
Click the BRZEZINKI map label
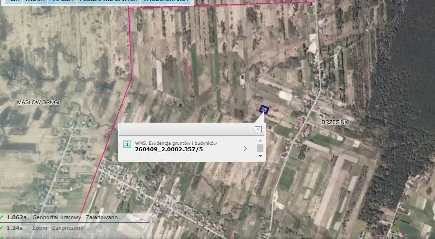(x=335, y=122)
